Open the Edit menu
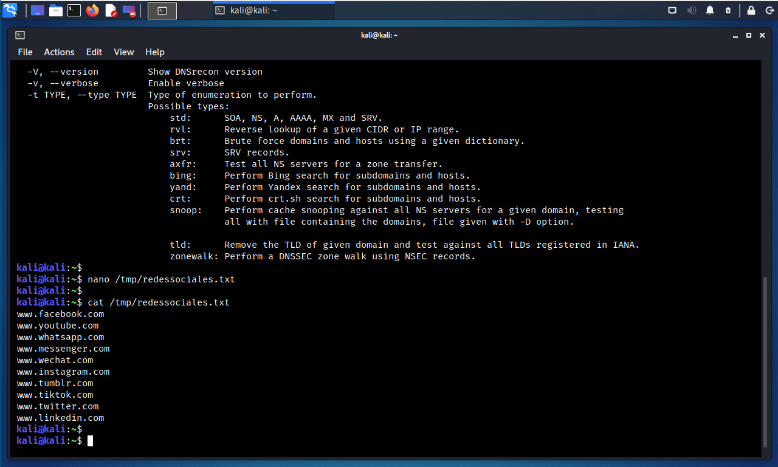Viewport: 778px width, 467px height. point(94,52)
